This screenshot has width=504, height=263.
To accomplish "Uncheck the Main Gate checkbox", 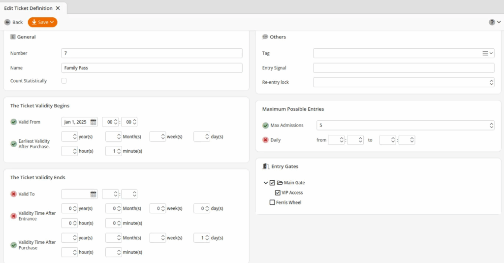I will pyautogui.click(x=272, y=183).
